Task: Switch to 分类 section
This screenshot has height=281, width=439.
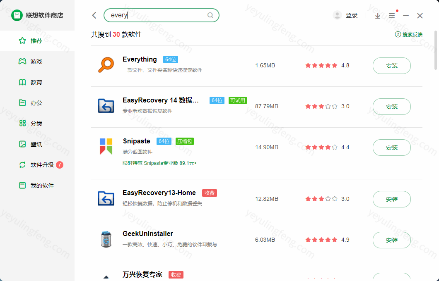Action: pos(37,124)
